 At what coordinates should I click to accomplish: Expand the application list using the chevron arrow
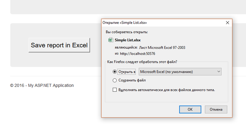[219, 72]
